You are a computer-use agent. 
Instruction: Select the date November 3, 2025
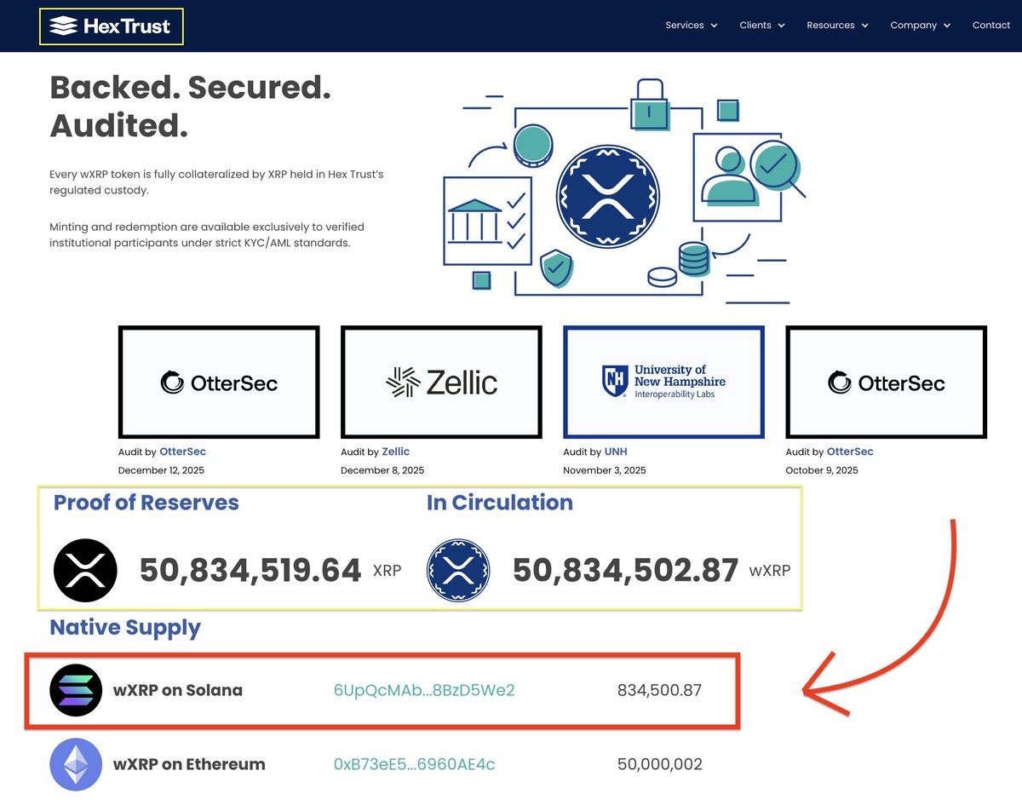click(x=605, y=470)
